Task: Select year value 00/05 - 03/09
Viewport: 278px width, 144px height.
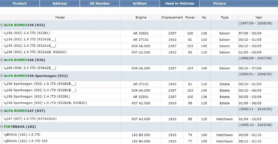Action: (250, 97)
